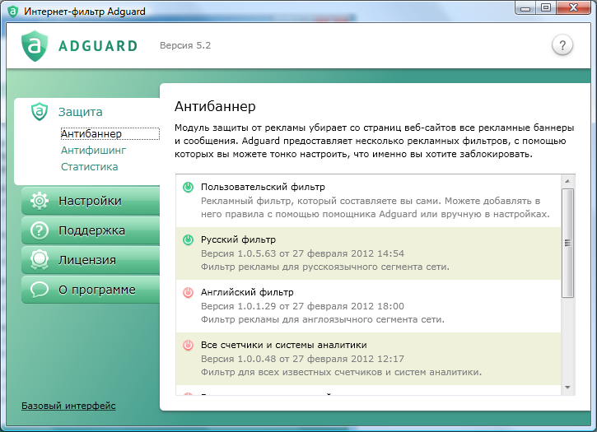Click the Версия 5.2 label in header

(x=185, y=45)
